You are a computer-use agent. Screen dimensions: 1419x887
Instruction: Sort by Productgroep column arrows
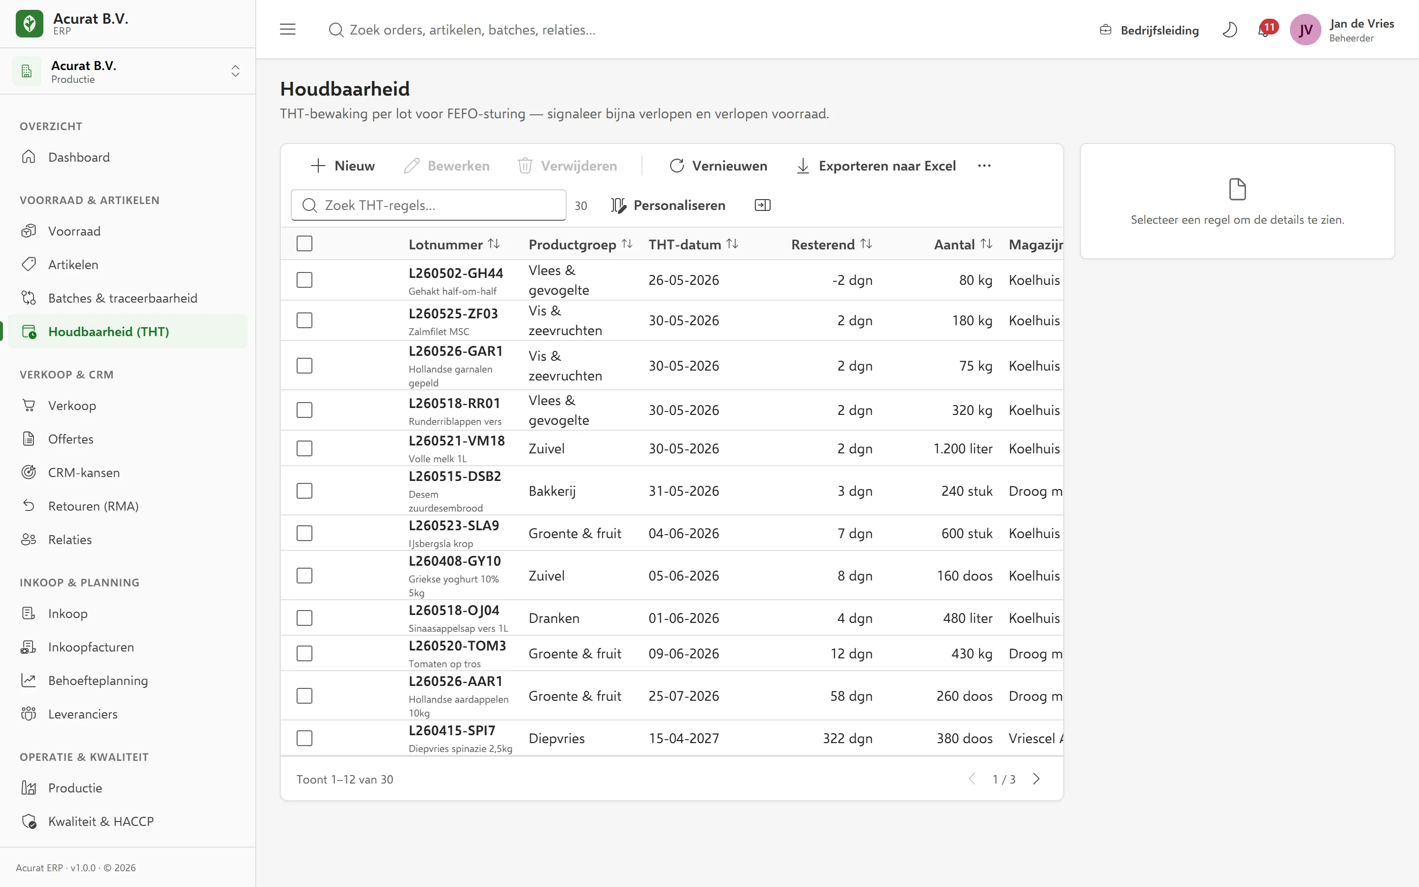(627, 243)
